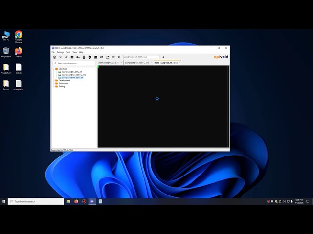The image size is (313, 234).
Task: Select session root@134.122.112.115 in the tree
Action: [74, 75]
